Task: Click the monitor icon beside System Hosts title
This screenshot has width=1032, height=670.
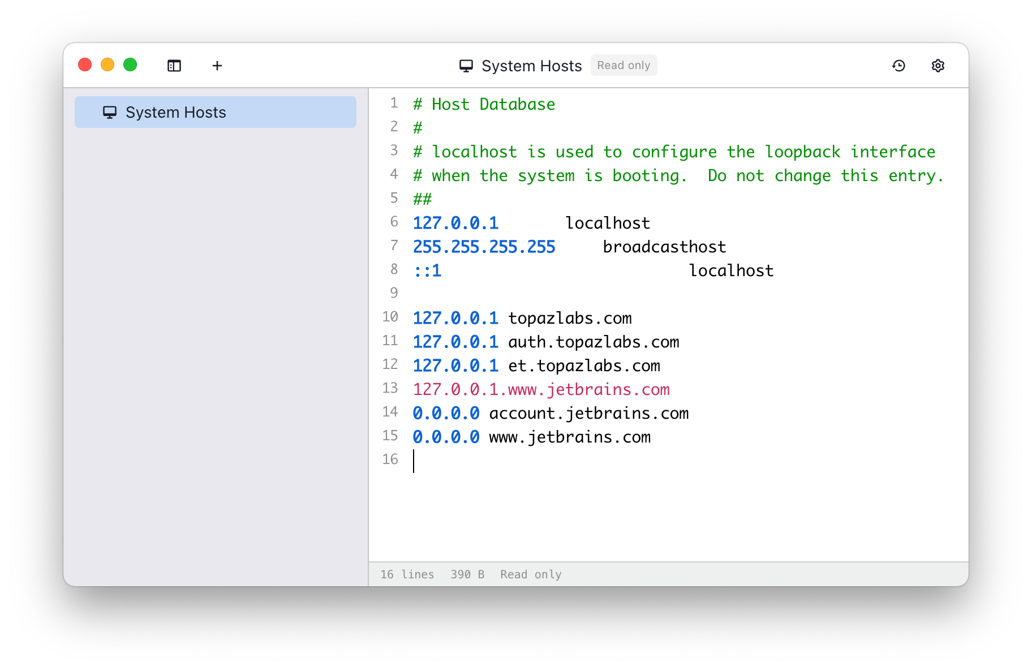Action: pyautogui.click(x=466, y=65)
